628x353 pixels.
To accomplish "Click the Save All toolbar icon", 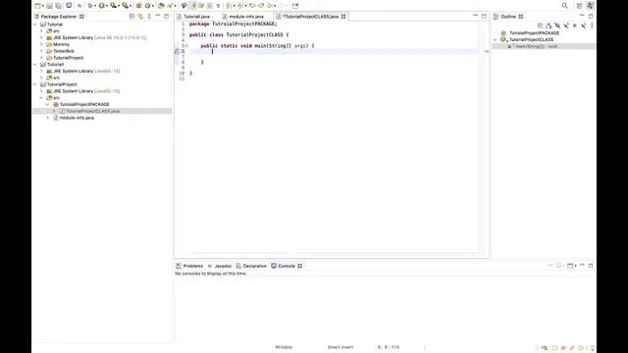I will tap(59, 6).
